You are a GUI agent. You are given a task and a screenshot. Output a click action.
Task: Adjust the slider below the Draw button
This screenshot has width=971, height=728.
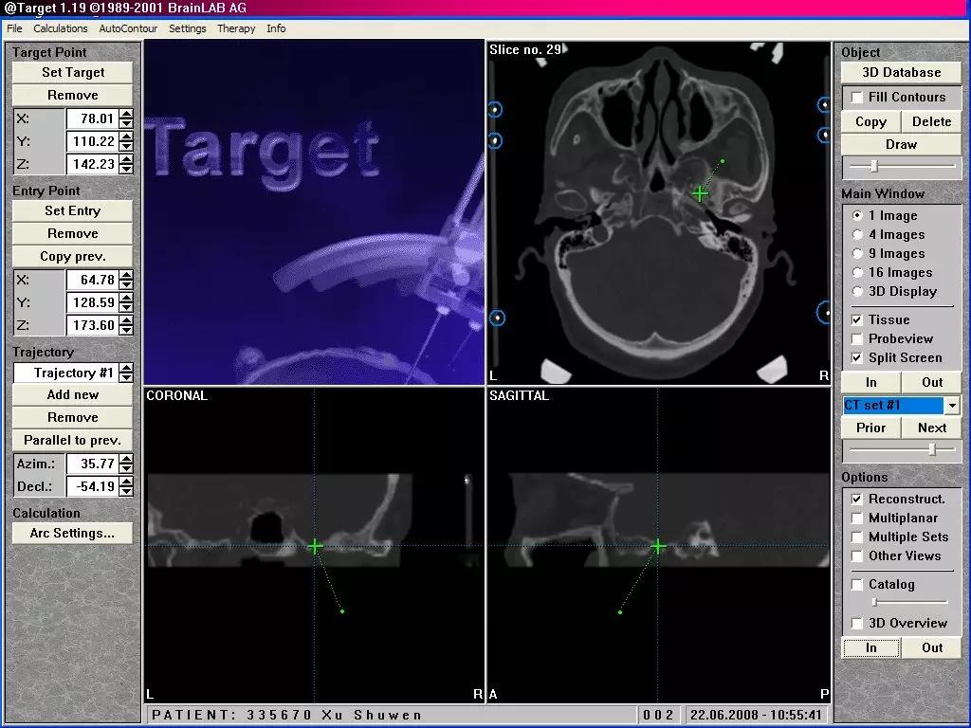click(x=874, y=167)
